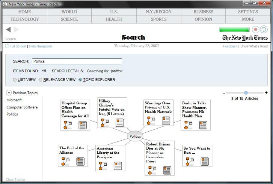The height and width of the screenshot is (184, 273).
Task: Open the SPORTS section
Action: click(158, 19)
